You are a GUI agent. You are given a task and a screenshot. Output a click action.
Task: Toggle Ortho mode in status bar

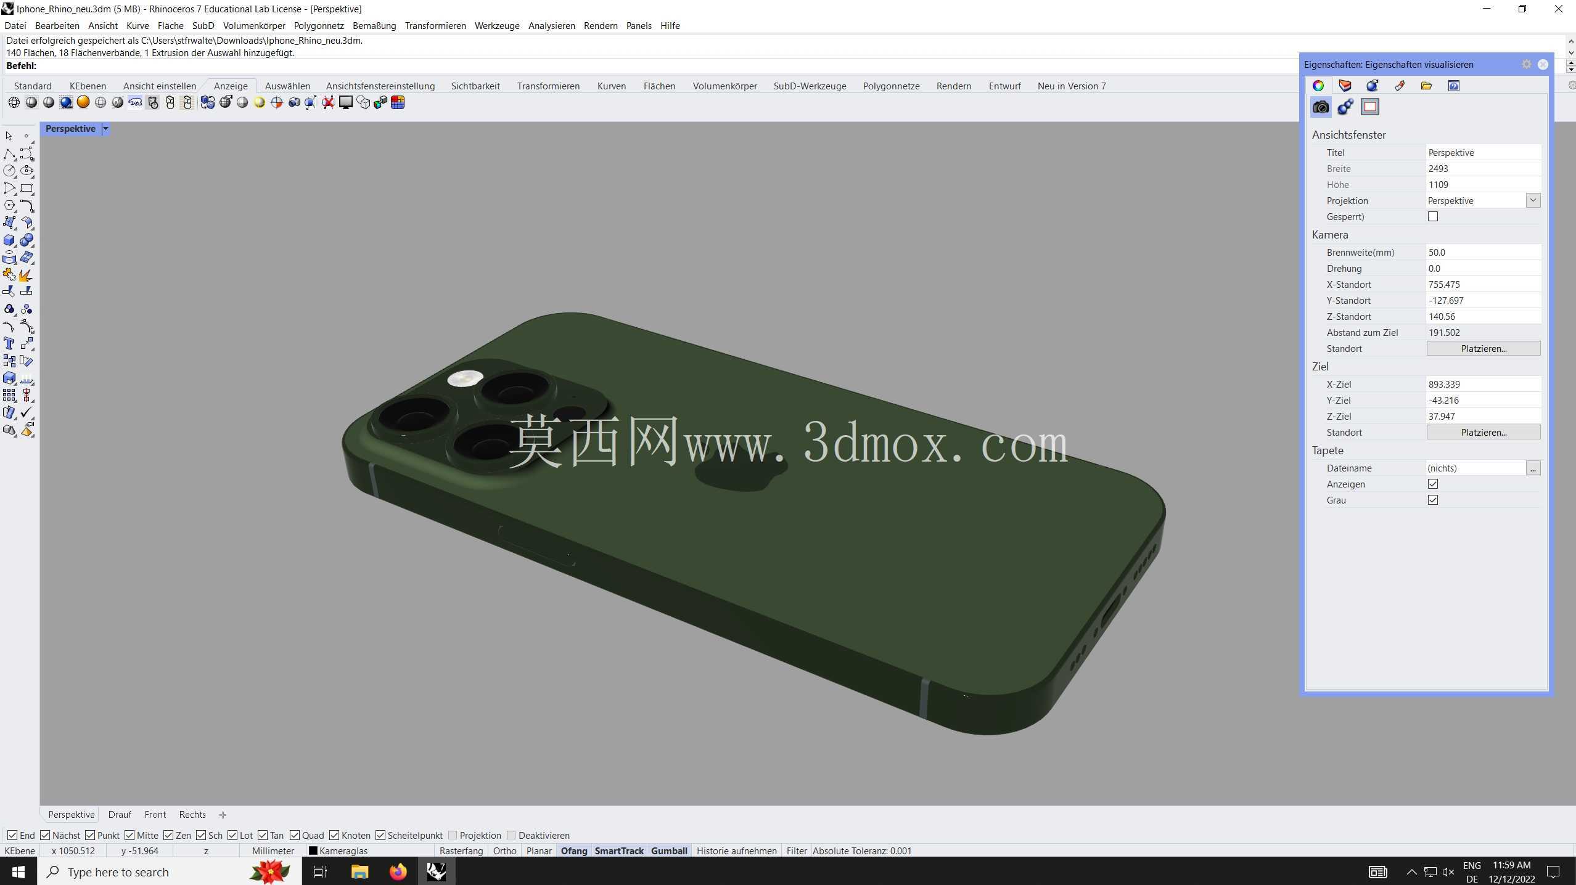504,850
